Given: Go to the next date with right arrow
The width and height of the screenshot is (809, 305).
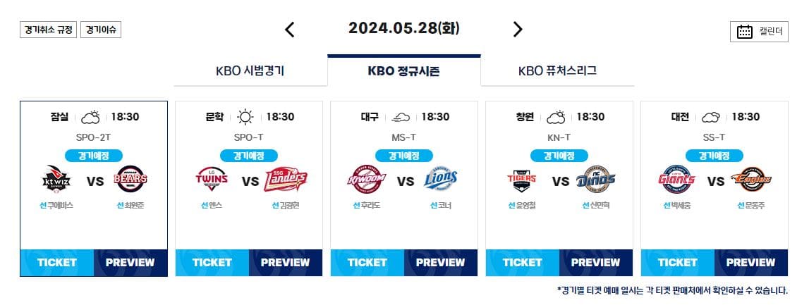Looking at the screenshot, I should [x=518, y=30].
